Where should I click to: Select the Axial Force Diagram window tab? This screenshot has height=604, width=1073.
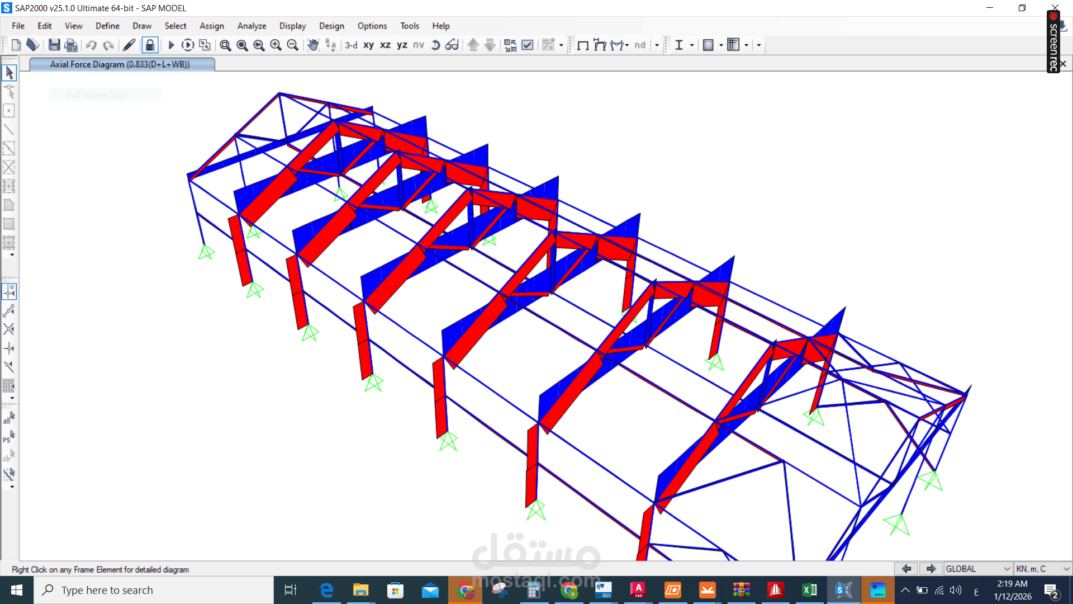click(x=120, y=64)
